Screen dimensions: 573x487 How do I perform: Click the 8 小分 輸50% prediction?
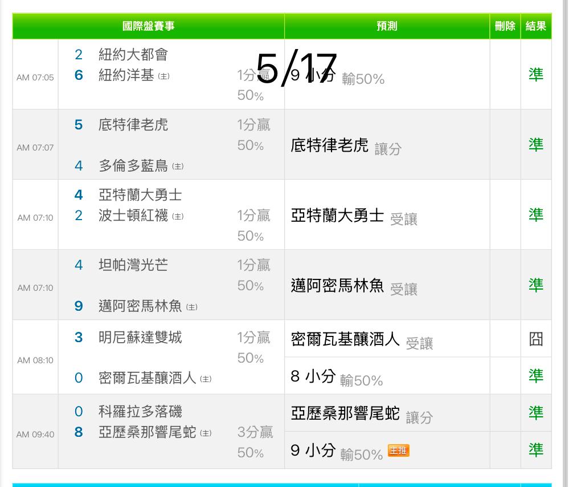point(337,378)
